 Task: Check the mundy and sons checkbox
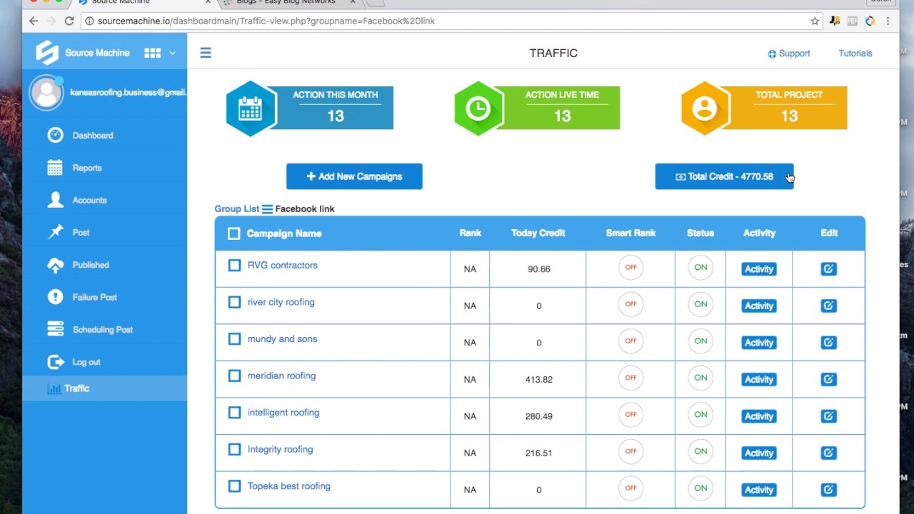point(234,339)
